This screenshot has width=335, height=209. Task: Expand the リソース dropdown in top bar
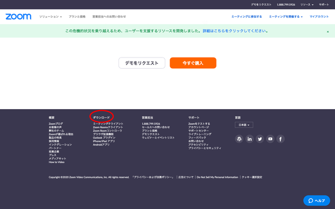tap(307, 5)
